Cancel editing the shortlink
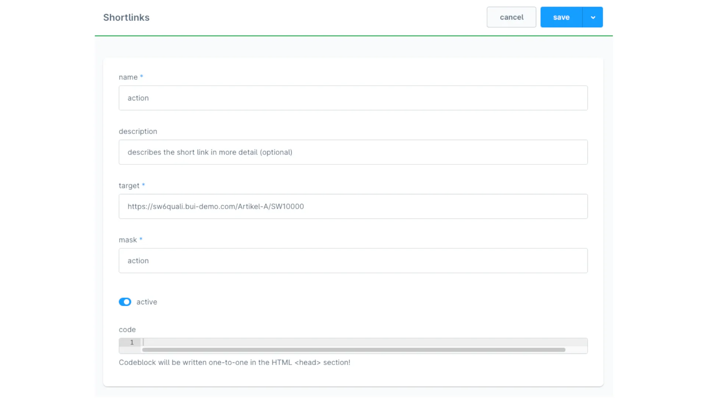Screen dimensions: 709x399 click(511, 17)
